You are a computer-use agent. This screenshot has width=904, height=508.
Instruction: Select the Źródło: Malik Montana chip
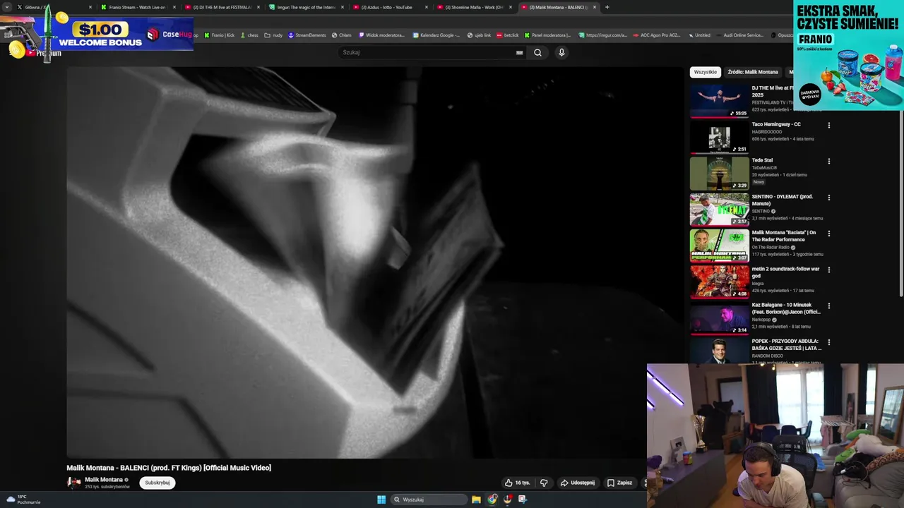click(753, 72)
